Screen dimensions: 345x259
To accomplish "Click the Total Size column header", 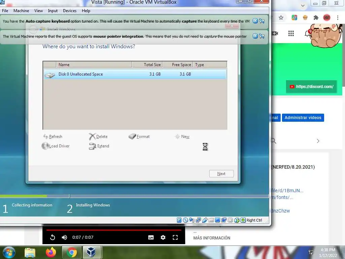I will 147,64.
